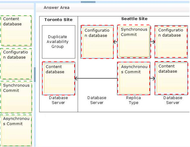Click Database Server label under Toronto Site
The image size is (190, 147).
pyautogui.click(x=58, y=100)
